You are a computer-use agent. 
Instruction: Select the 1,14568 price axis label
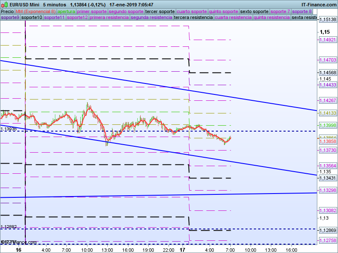[x=327, y=73]
